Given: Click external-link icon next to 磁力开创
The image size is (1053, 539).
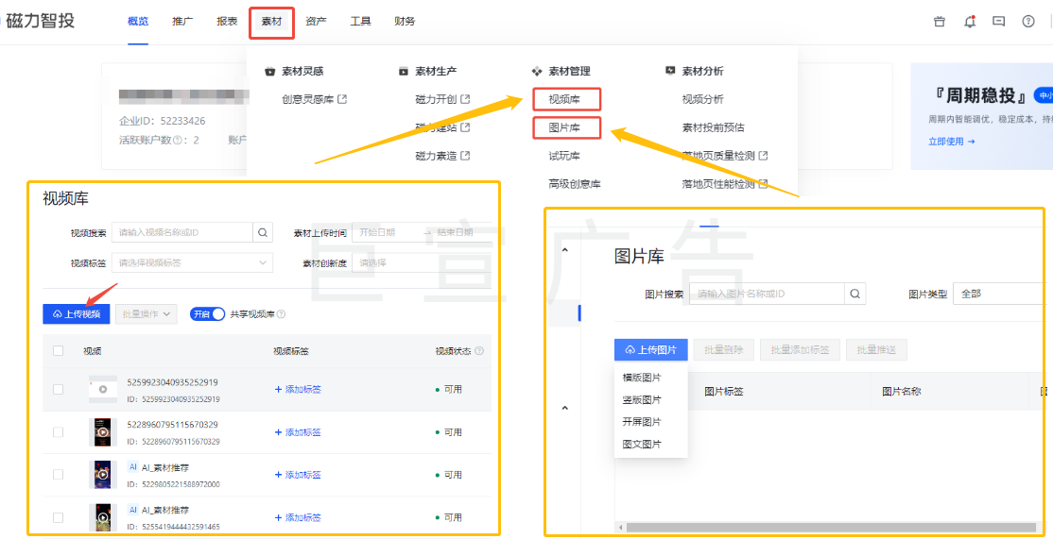Looking at the screenshot, I should point(465,99).
